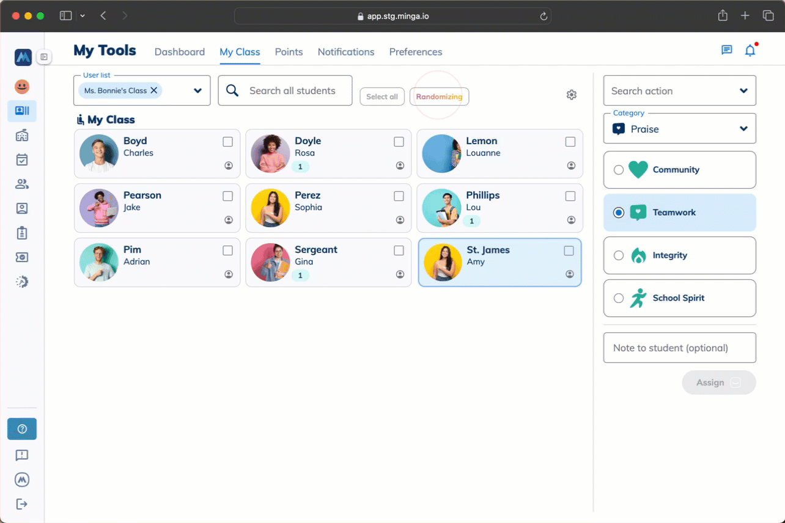Expand the User list dropdown arrow
Image resolution: width=785 pixels, height=523 pixels.
pyautogui.click(x=197, y=91)
